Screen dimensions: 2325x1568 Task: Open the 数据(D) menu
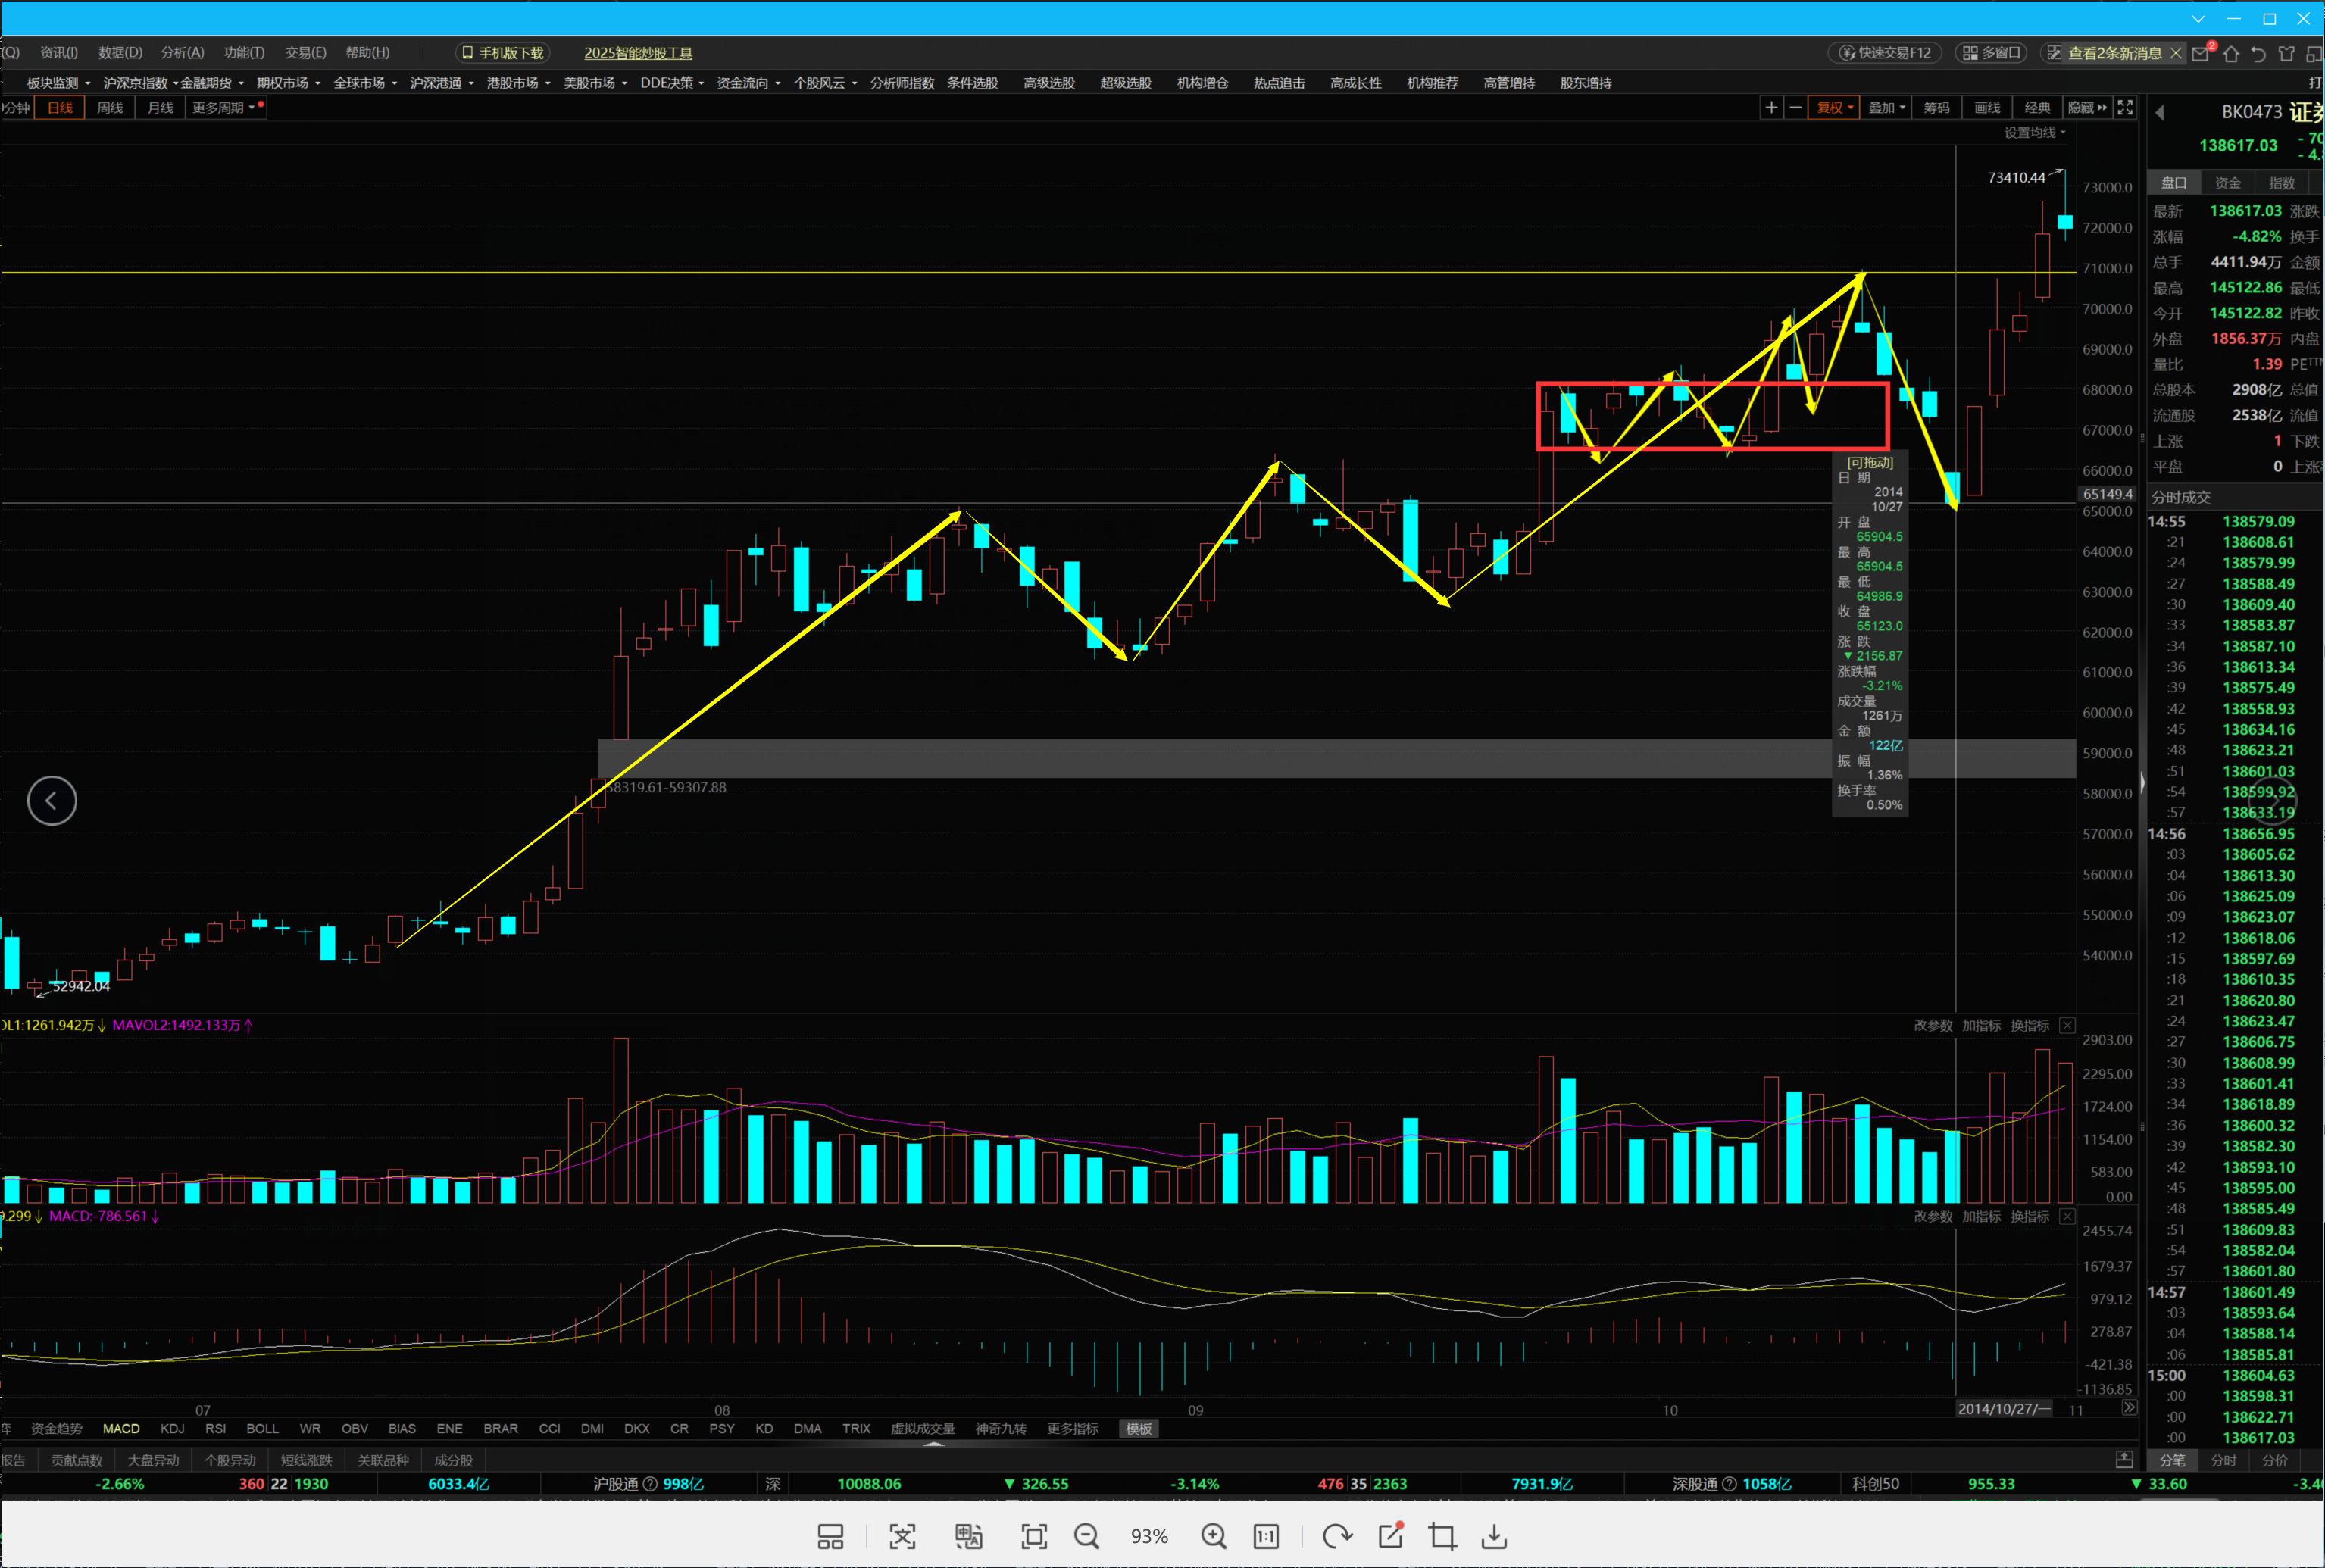coord(120,52)
